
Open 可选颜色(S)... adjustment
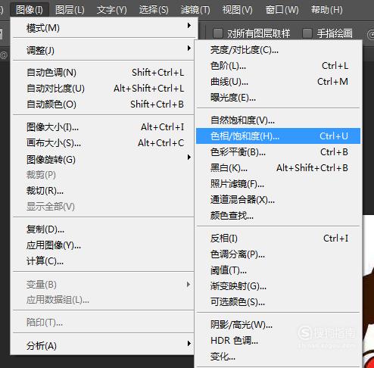pyautogui.click(x=278, y=302)
